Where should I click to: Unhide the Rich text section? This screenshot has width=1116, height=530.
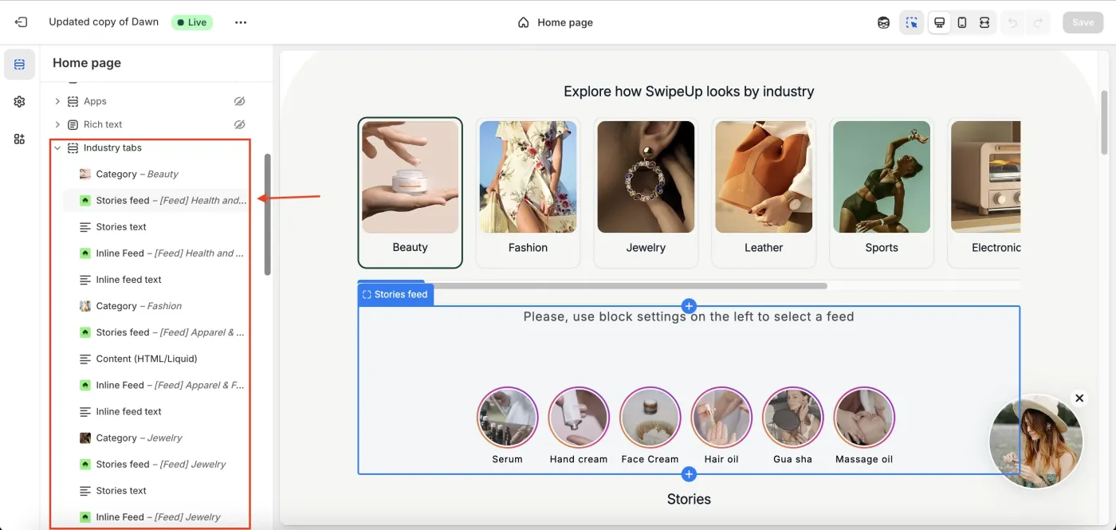239,124
